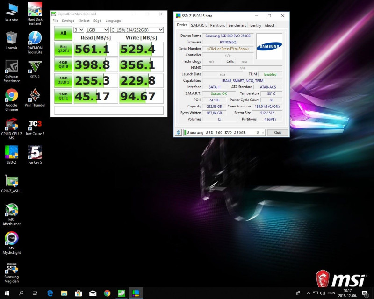Open the Action Center notifications icon
Viewport: 374px width, 299px height.
[365, 293]
